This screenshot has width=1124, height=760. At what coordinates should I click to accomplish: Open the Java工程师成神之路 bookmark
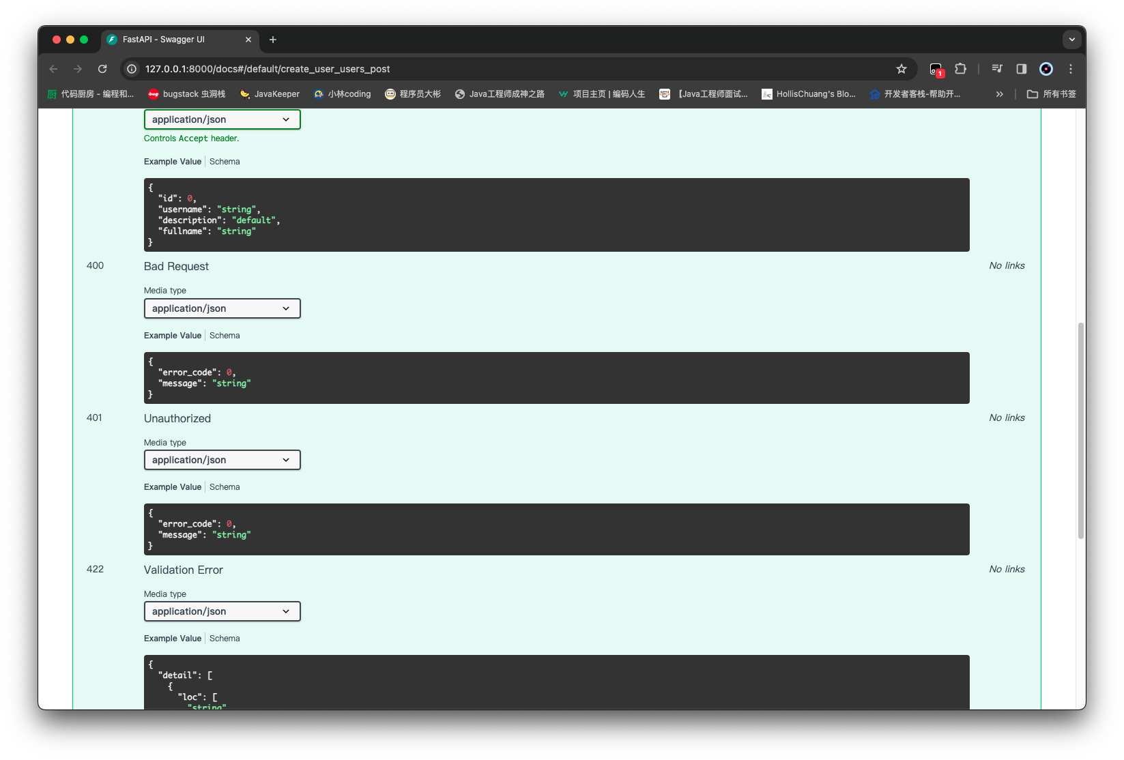tap(500, 94)
